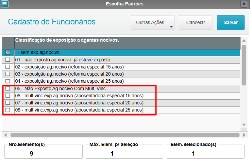
Task: Check the box for option 08
Action: 7,110
